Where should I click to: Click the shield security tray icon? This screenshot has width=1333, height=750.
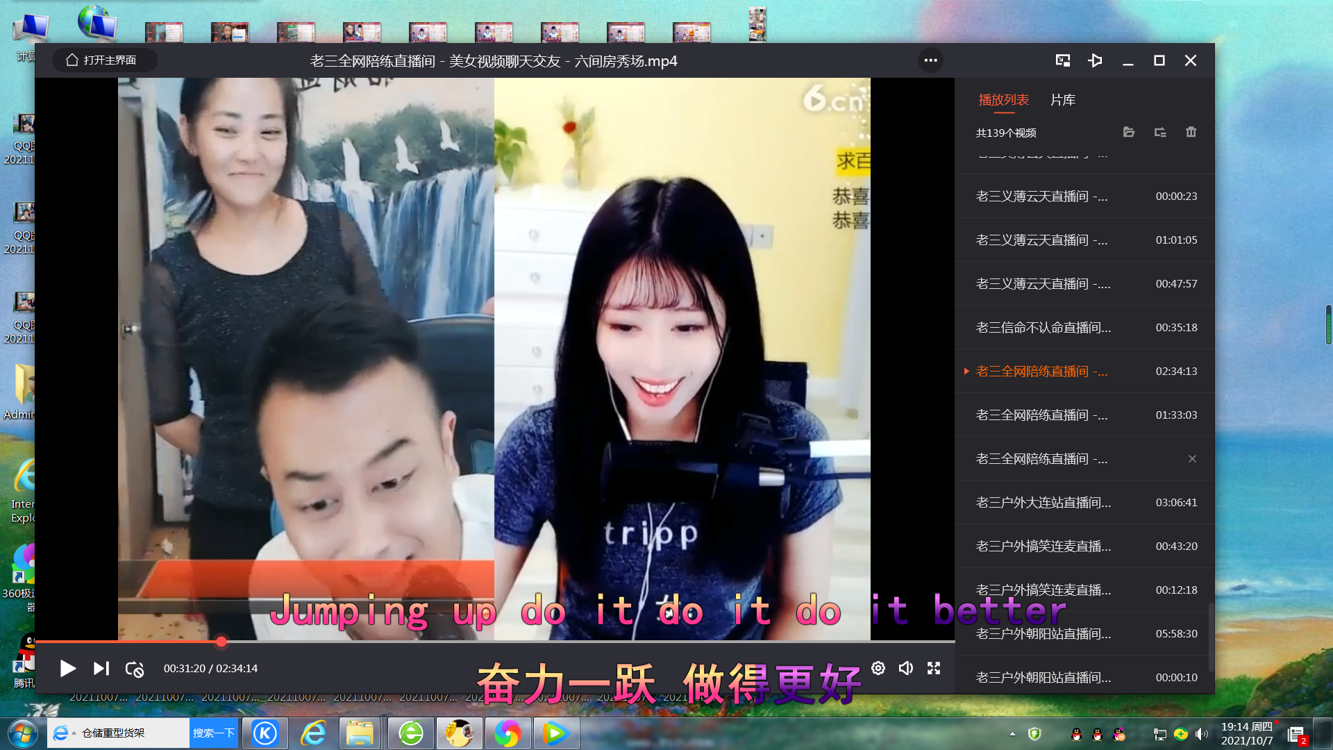[x=1034, y=734]
